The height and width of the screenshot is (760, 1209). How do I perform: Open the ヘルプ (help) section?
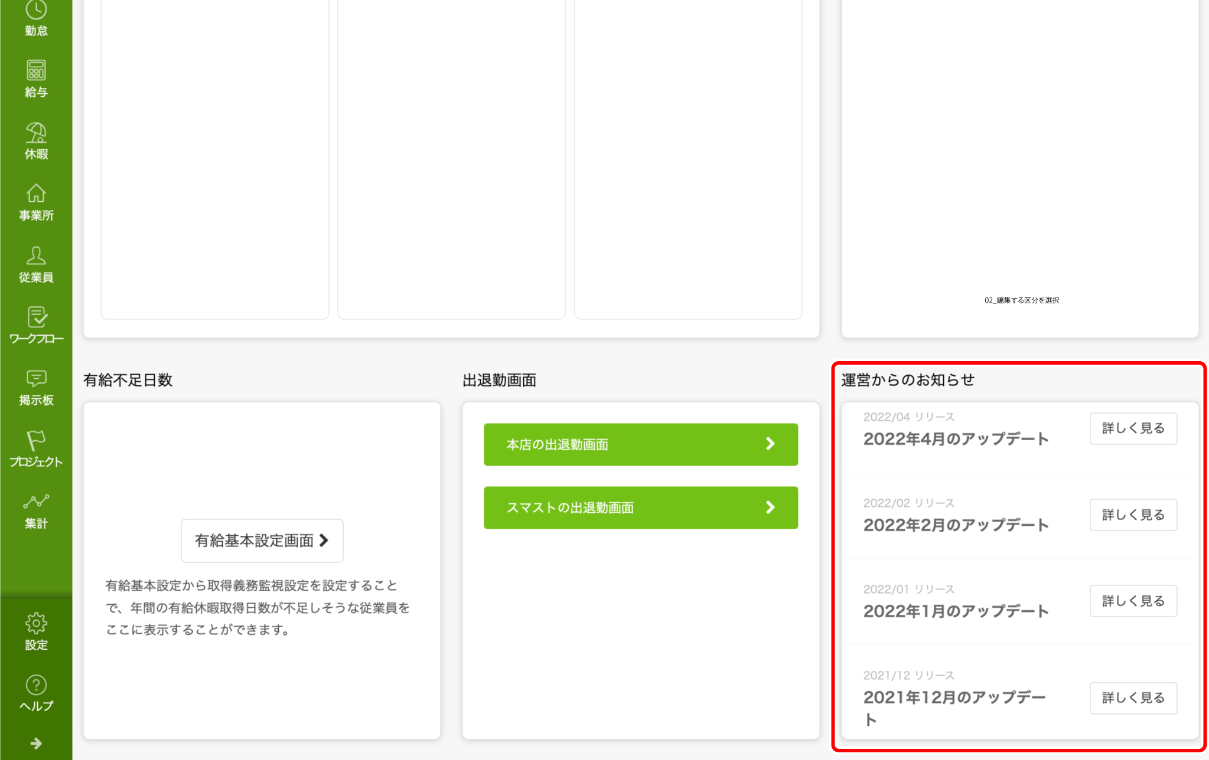click(x=36, y=693)
